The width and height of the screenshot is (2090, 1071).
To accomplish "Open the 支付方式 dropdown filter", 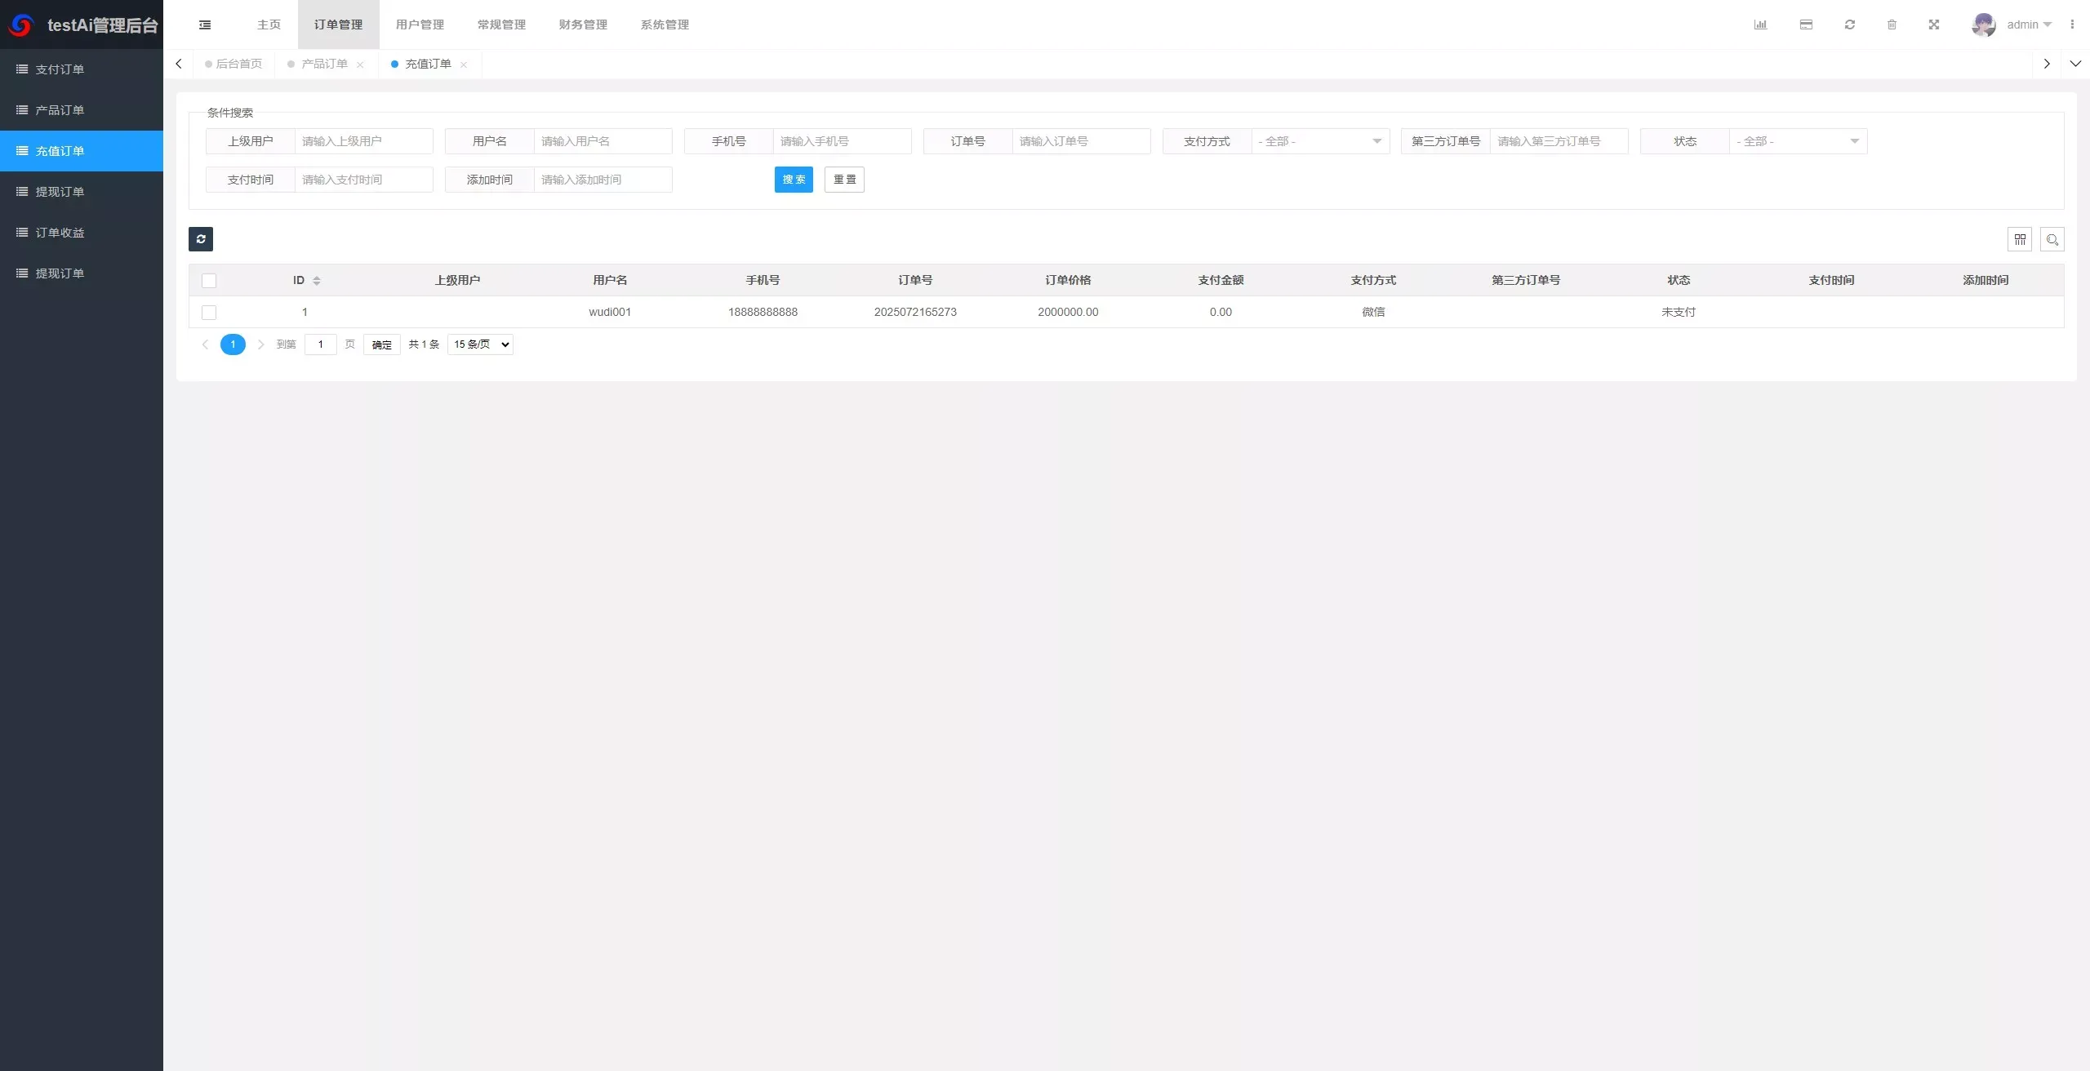I will (x=1320, y=141).
